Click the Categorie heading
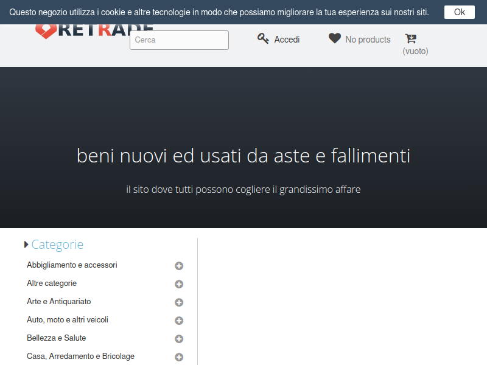 pyautogui.click(x=57, y=245)
